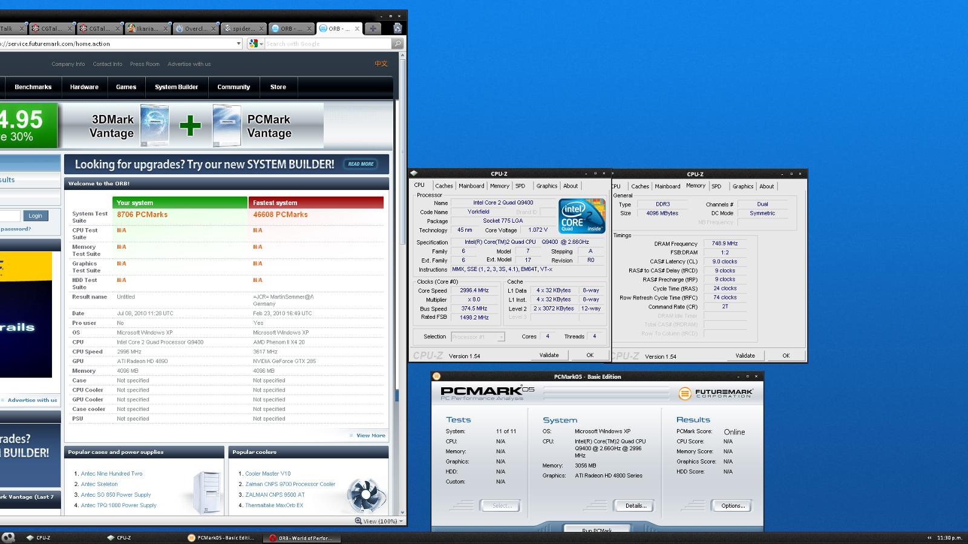Open Processor #1 selection dropdown in CPU-Z
The width and height of the screenshot is (968, 544).
[477, 337]
